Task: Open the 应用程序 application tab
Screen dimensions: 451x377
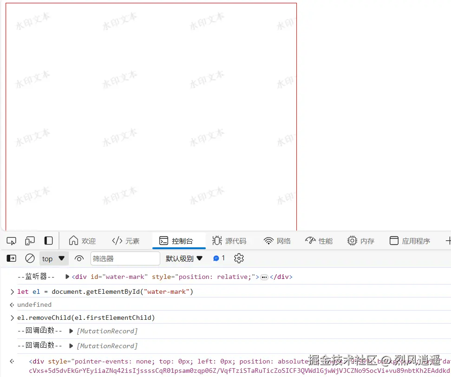Action: (410, 241)
